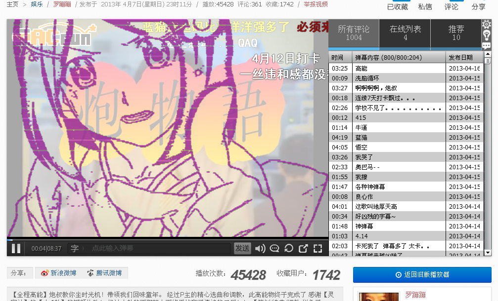Screen dimensions: 498x301
Task: Mute the player volume speaker icon
Action: pos(260,248)
